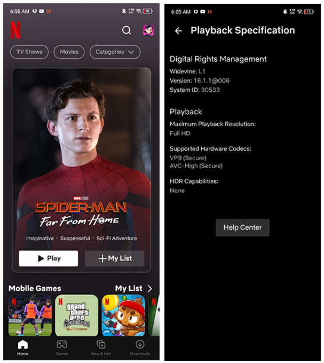The height and width of the screenshot is (363, 324).
Task: Open the profile avatar icon
Action: [x=148, y=30]
